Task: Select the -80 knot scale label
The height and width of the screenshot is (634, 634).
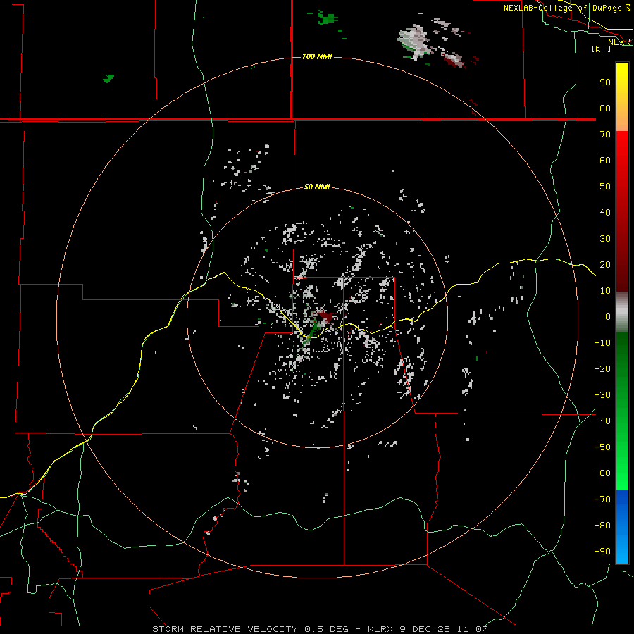Action: point(602,526)
